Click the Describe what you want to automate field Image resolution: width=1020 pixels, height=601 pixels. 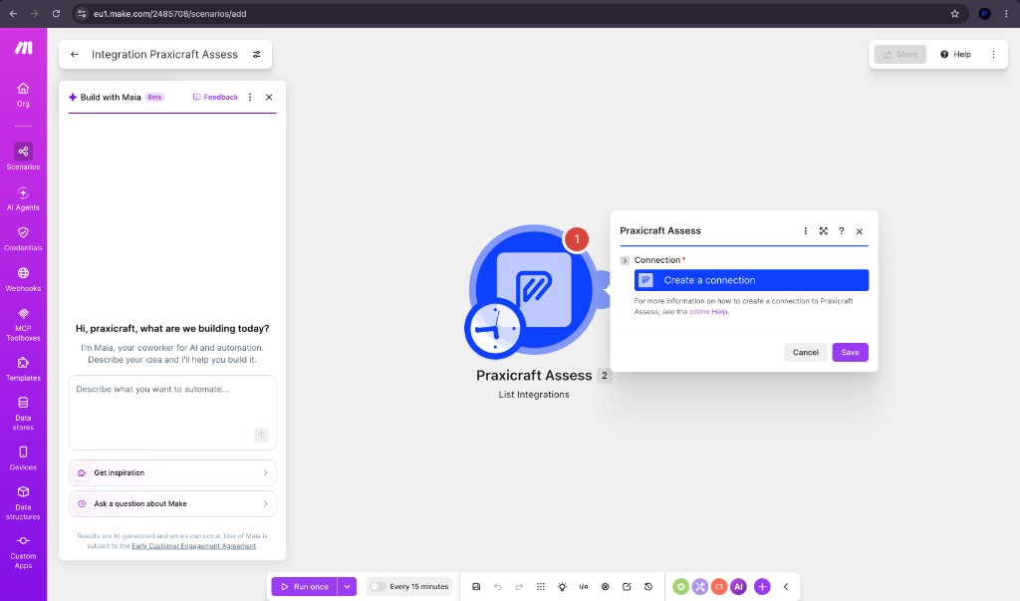172,413
